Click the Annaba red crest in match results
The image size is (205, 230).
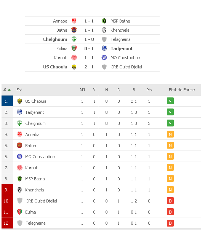click(x=74, y=21)
